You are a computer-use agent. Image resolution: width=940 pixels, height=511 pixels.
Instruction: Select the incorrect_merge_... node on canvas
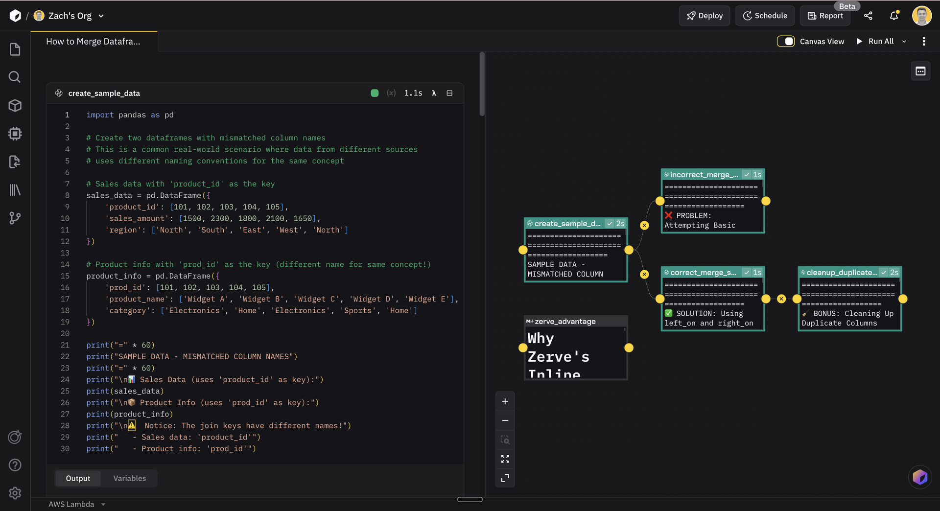coord(713,201)
